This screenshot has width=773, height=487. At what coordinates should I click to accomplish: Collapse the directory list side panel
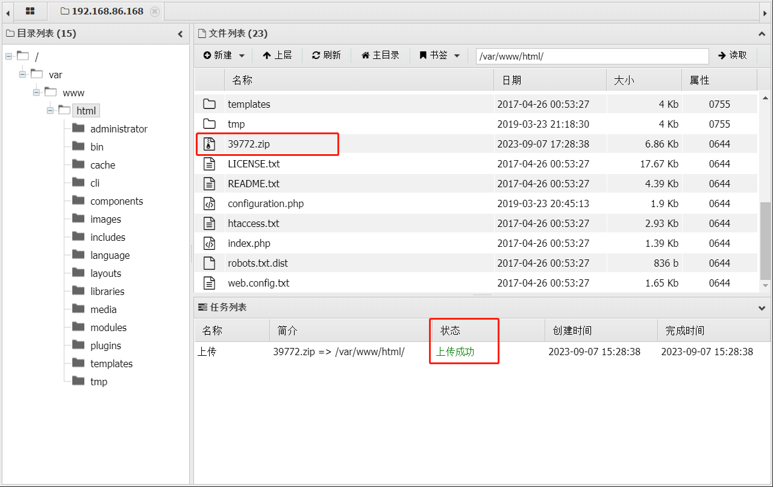tap(180, 34)
